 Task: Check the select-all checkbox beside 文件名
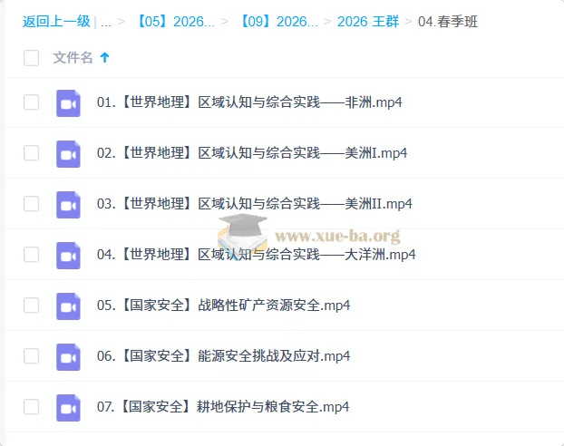(x=32, y=58)
